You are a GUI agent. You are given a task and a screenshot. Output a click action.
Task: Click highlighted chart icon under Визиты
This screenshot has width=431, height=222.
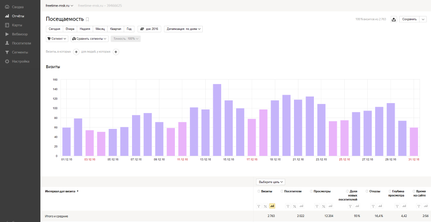pos(272,206)
